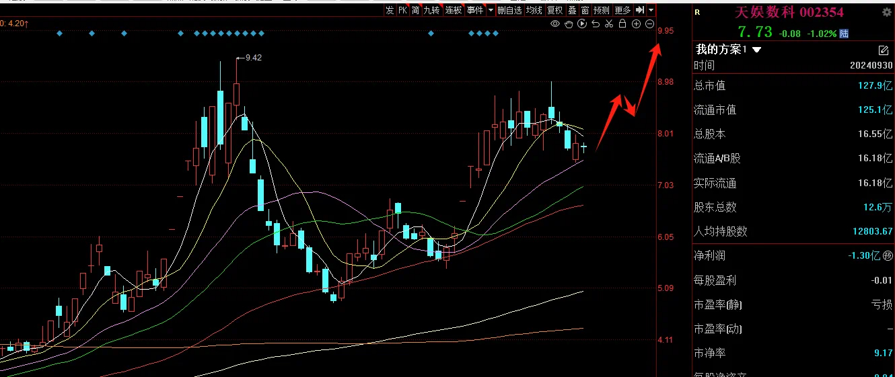The height and width of the screenshot is (377, 895).
Task: Click stock name 天娱数科 002354
Action: pos(791,13)
